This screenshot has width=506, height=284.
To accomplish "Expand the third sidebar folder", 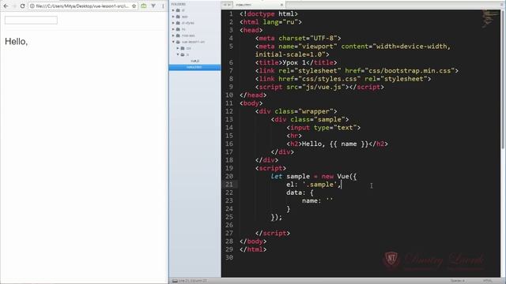I will [x=173, y=23].
